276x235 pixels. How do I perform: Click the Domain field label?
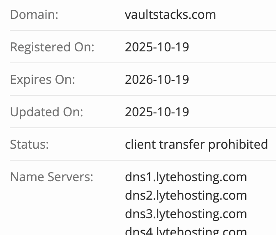[34, 15]
